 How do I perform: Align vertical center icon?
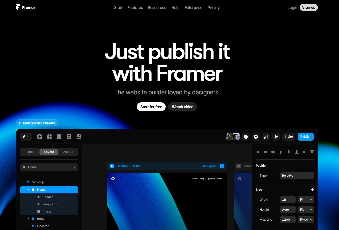pos(289,152)
